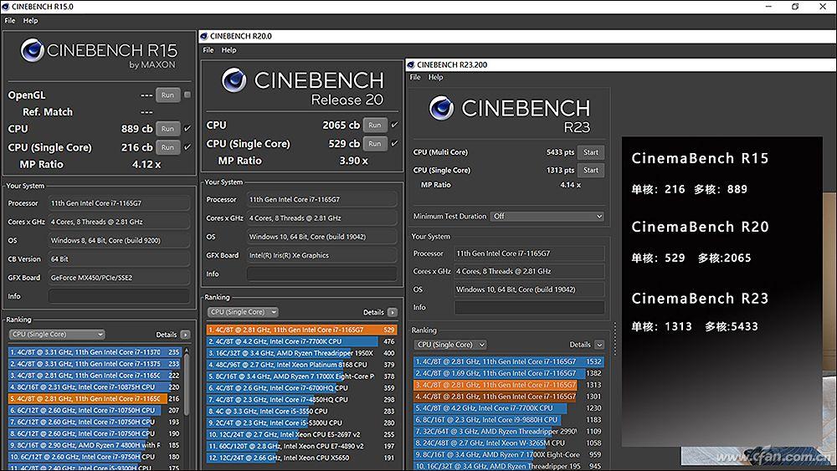Expand ranking Details arrow in R15

click(185, 335)
